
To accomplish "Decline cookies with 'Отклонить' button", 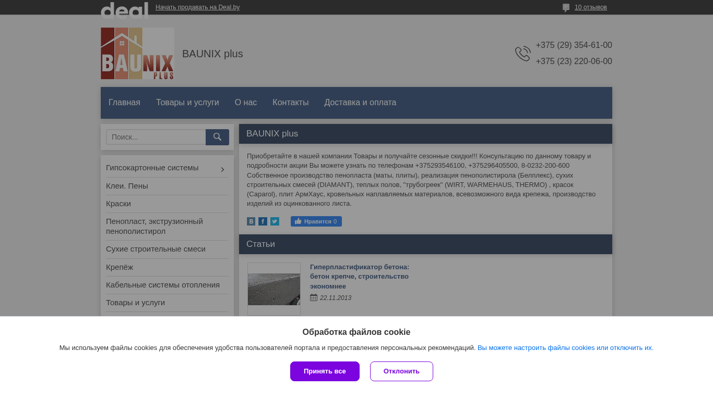I will coord(401,371).
